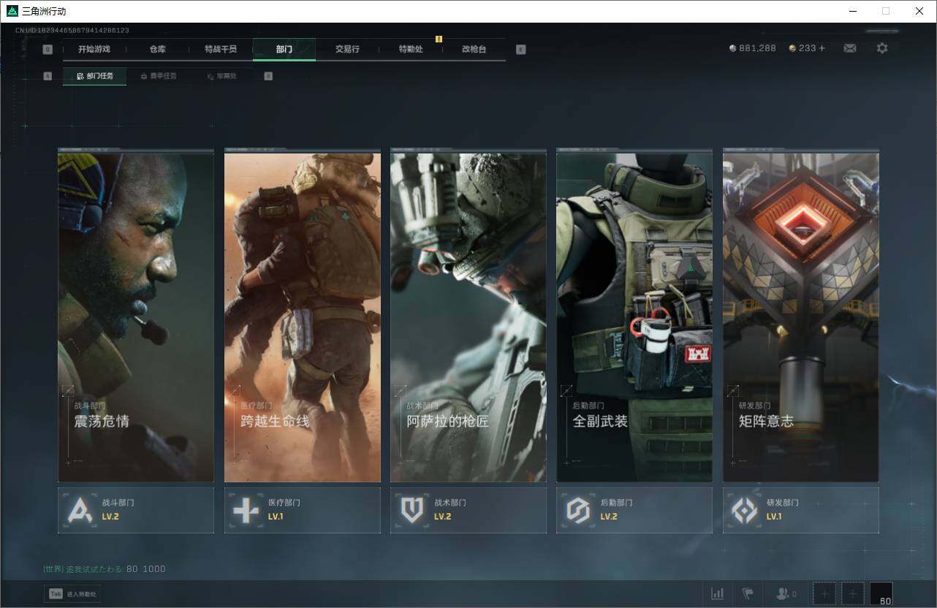
Task: Open the settings gear icon
Action: click(882, 48)
